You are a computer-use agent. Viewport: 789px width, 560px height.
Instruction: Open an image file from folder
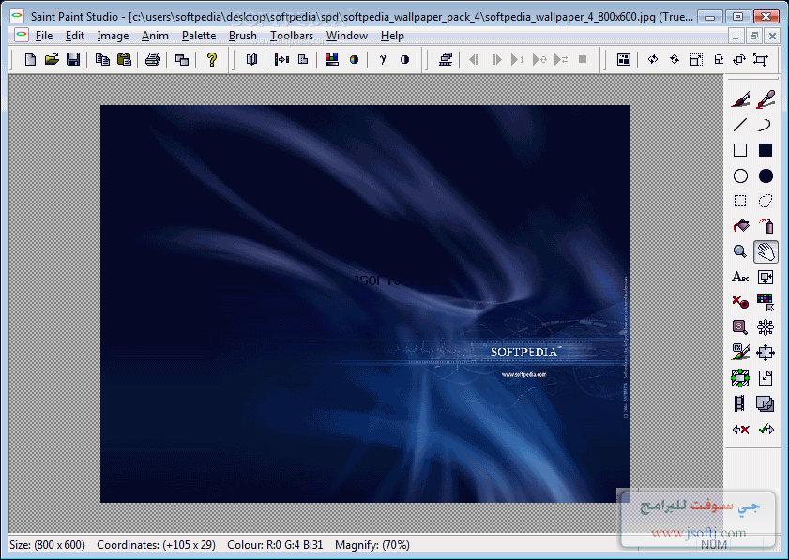click(x=52, y=59)
